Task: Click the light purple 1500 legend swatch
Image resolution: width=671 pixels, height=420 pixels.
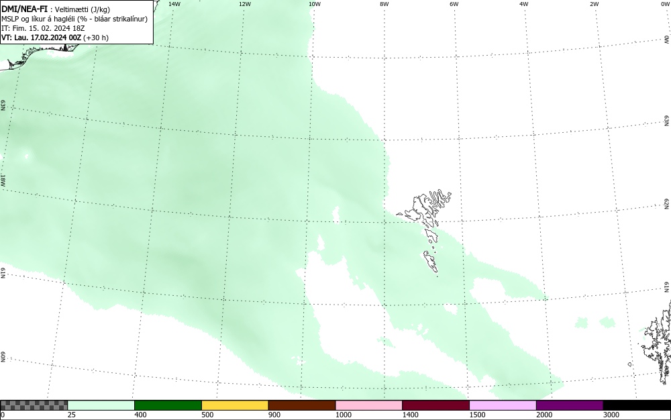Action: tap(503, 405)
